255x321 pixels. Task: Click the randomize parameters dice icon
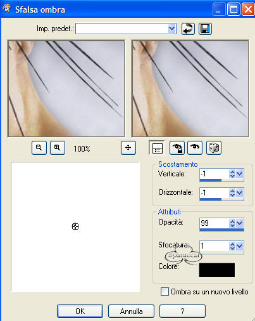click(x=214, y=148)
